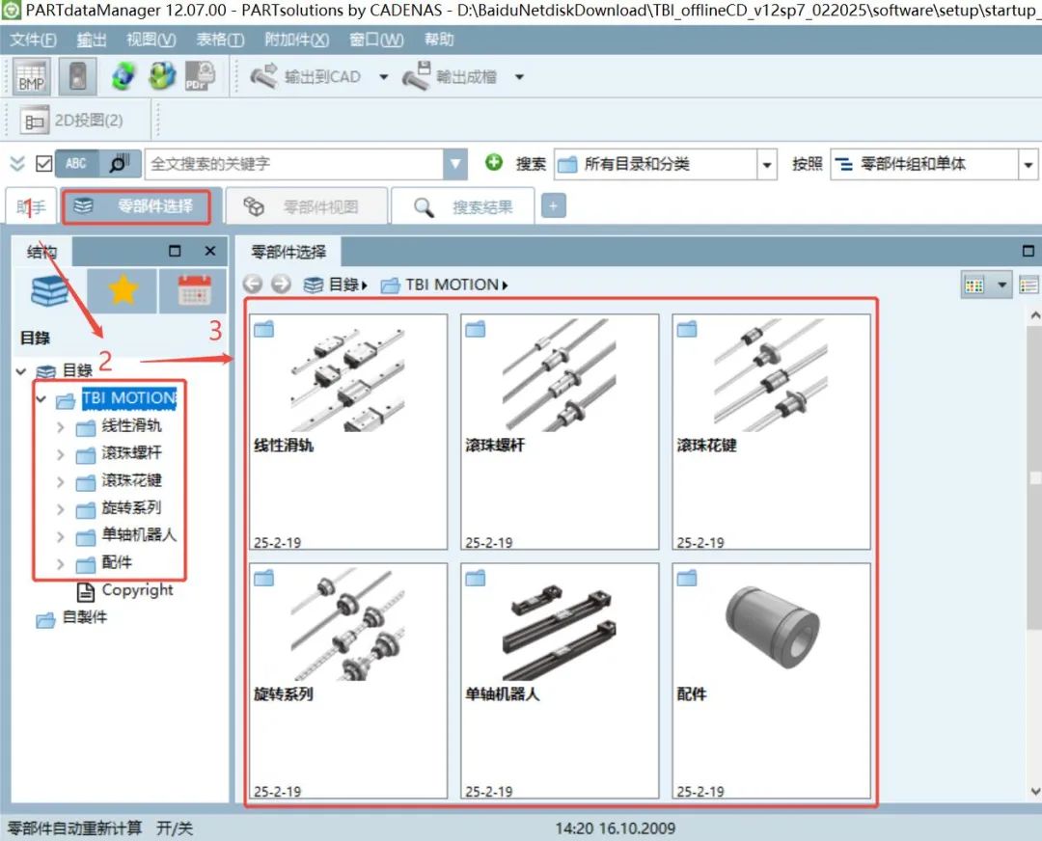Screen dimensions: 1042x841
Task: Open the 文件(F) menu
Action: [x=33, y=40]
